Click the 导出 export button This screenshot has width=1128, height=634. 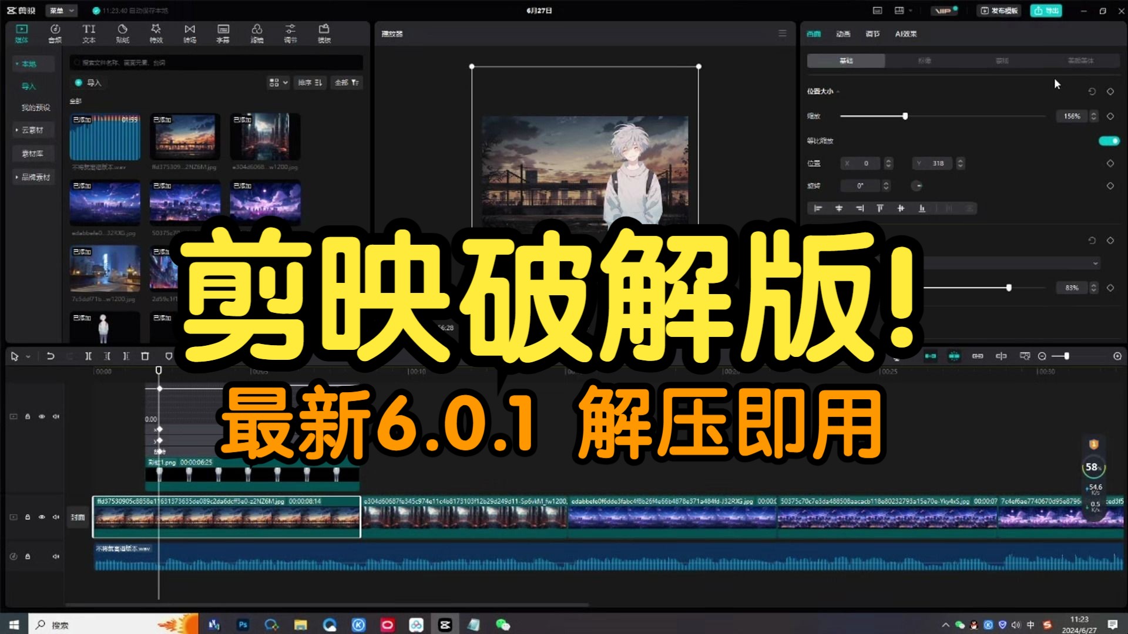(x=1046, y=11)
